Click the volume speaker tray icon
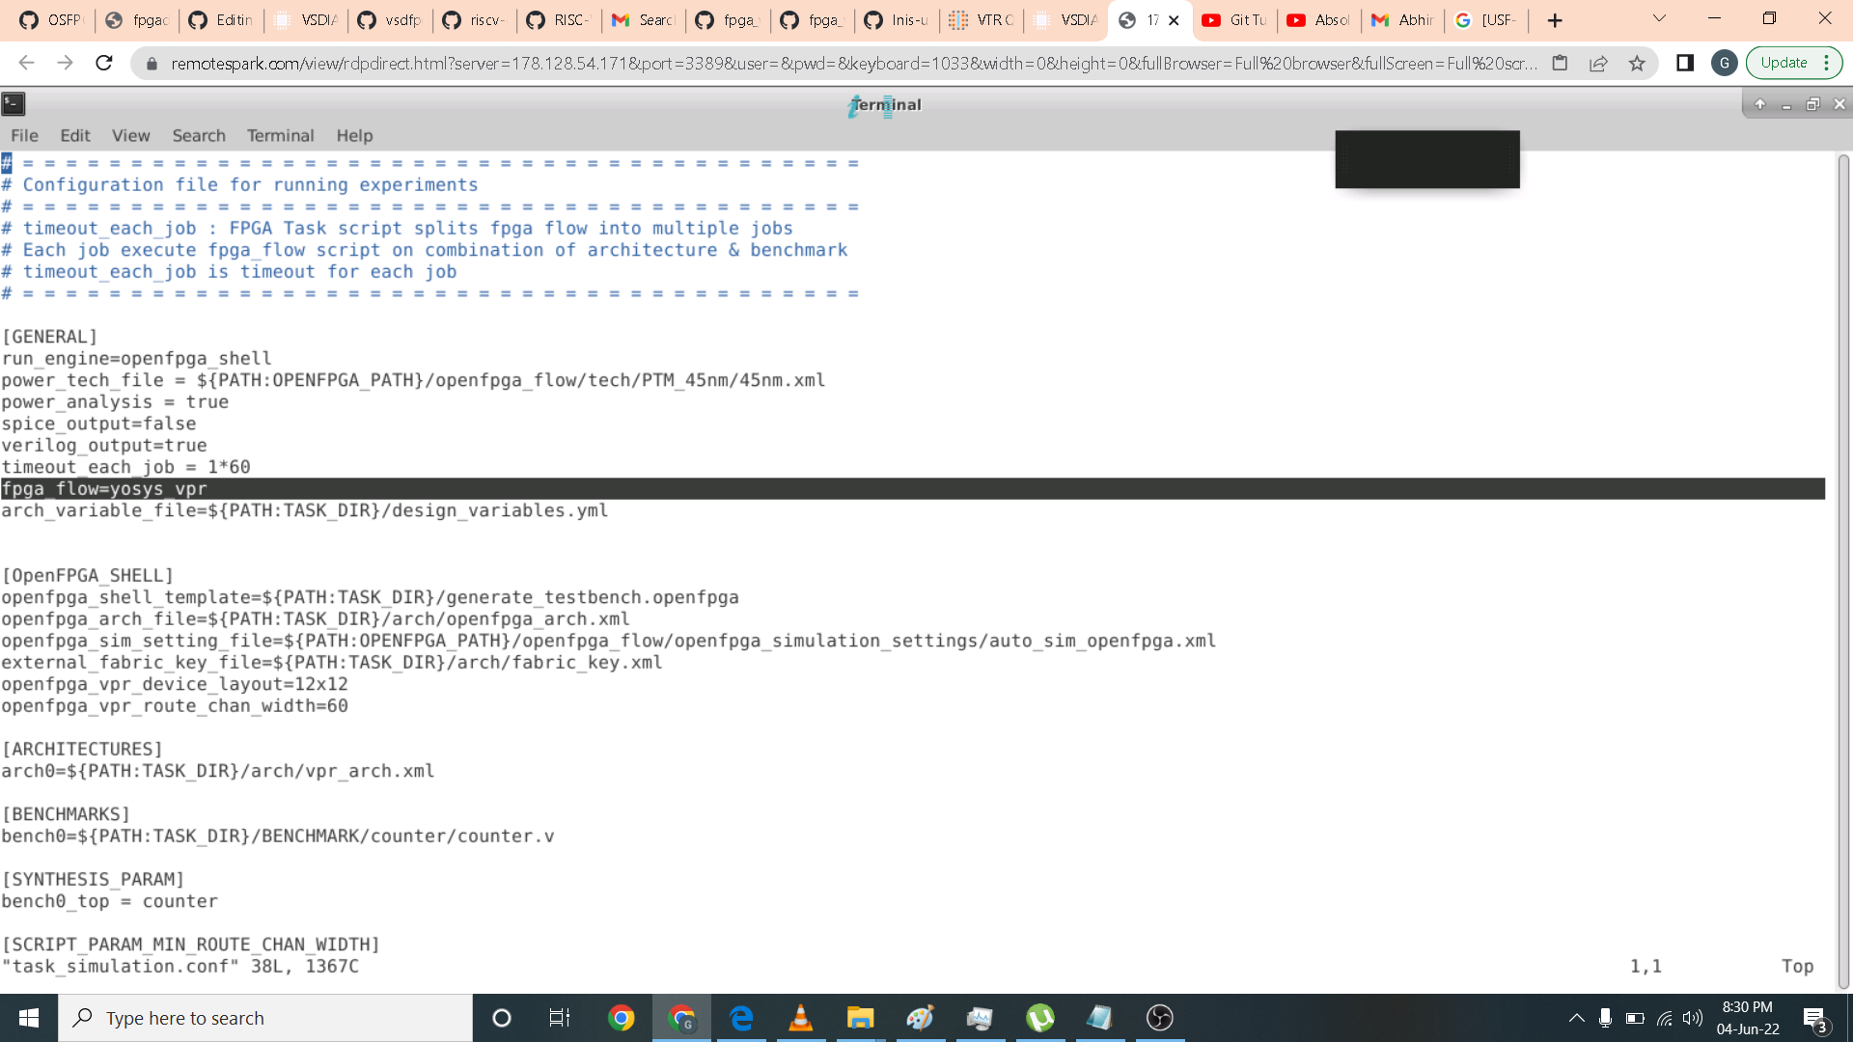This screenshot has width=1853, height=1042. click(1693, 1018)
